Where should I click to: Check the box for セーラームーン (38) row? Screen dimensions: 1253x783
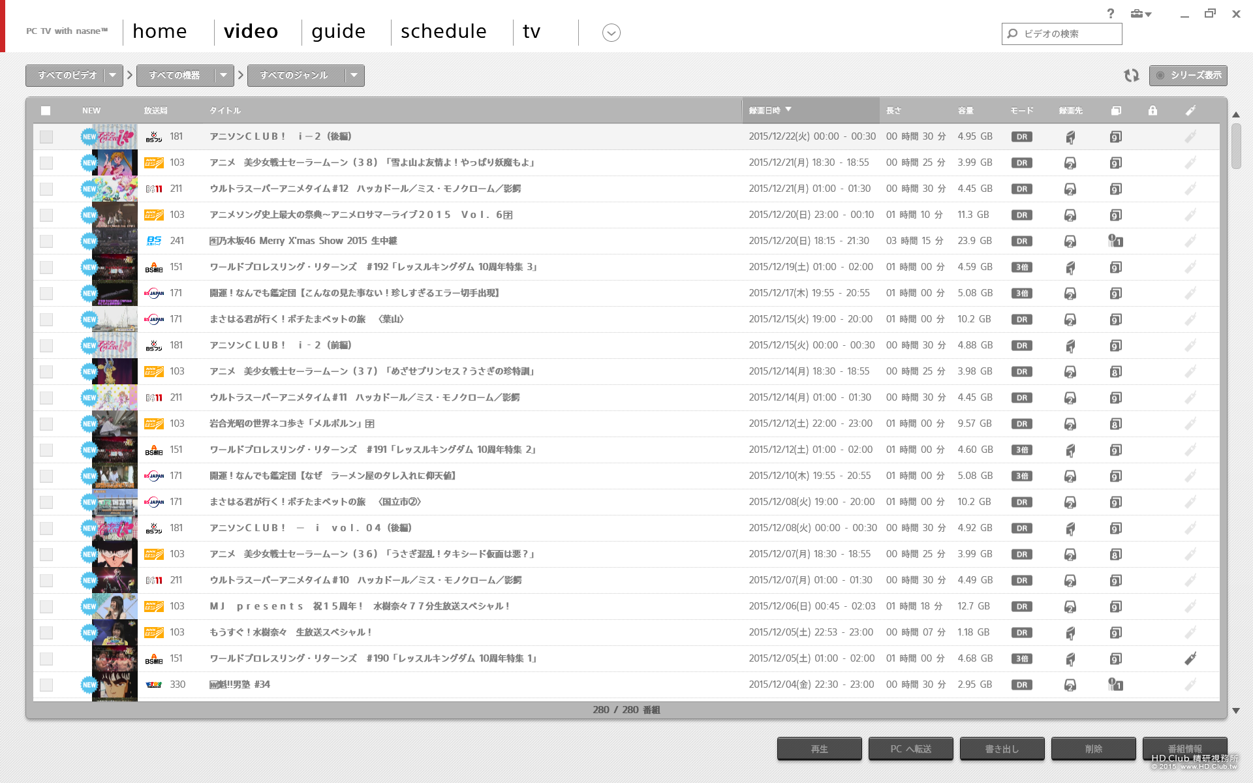pos(46,162)
